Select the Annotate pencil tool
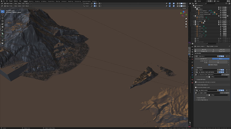 2,30
